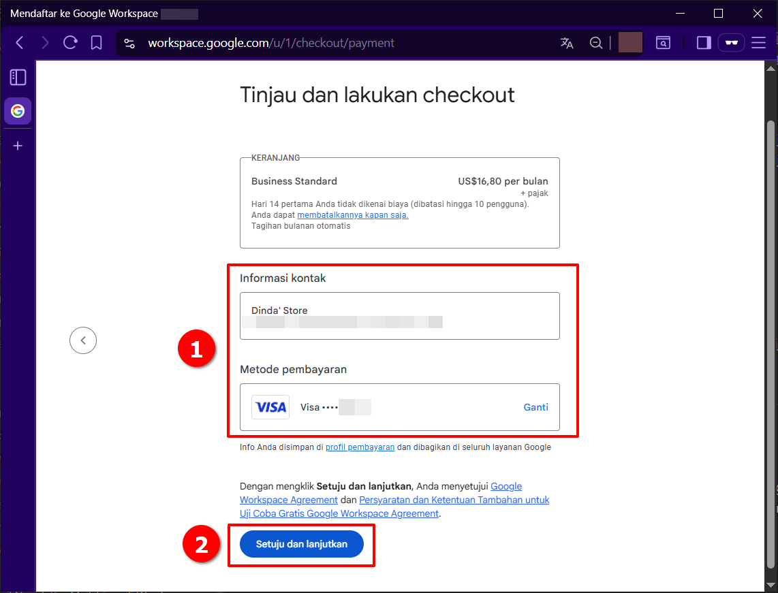Screen dimensions: 778x593
Task: Select the Google tab in sidebar
Action: [x=18, y=111]
